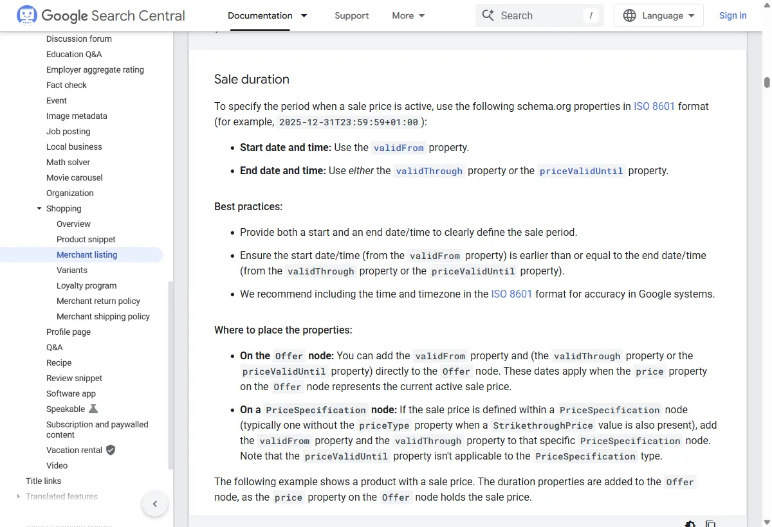Open the Title links page
Image resolution: width=772 pixels, height=527 pixels.
click(x=44, y=481)
